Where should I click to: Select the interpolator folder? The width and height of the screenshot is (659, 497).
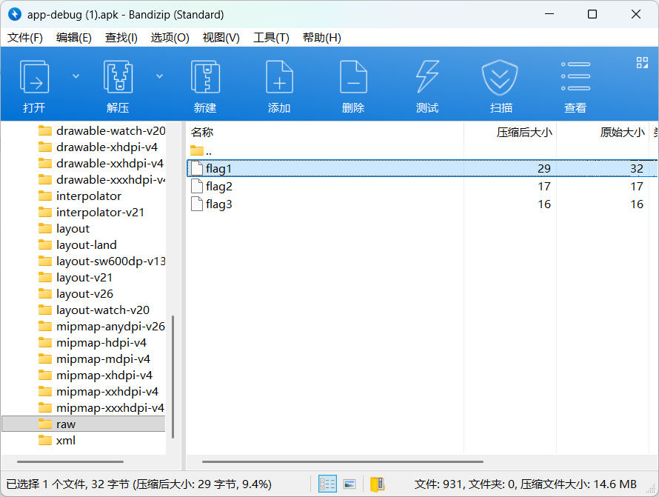tap(80, 196)
